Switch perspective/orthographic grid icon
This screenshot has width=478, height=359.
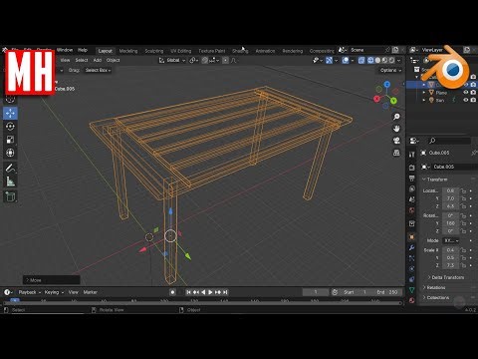tap(396, 153)
